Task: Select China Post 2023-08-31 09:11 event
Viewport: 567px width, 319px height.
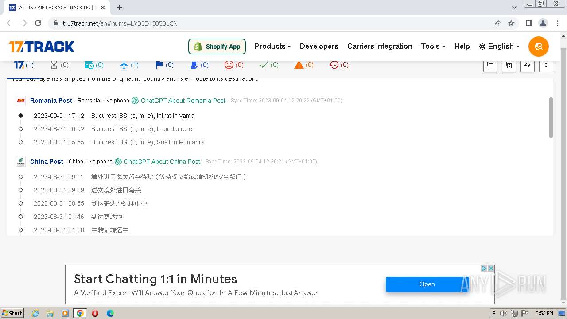Action: [132, 177]
